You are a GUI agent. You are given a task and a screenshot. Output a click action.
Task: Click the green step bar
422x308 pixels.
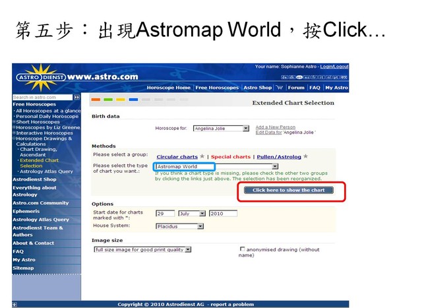[x=108, y=100]
